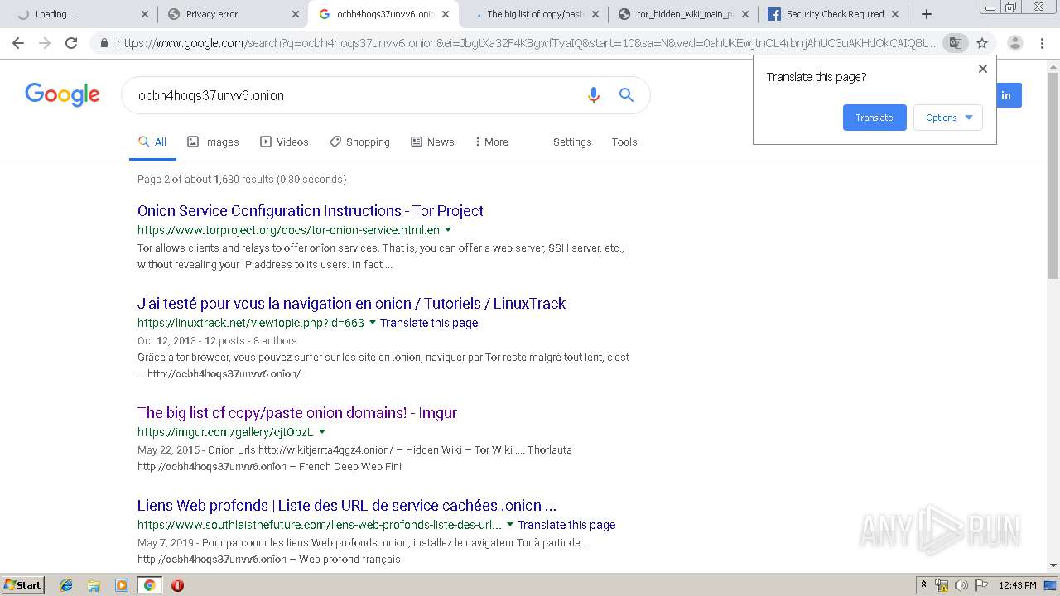Click the taskbar clock showing 12:43 PM

[x=1018, y=585]
